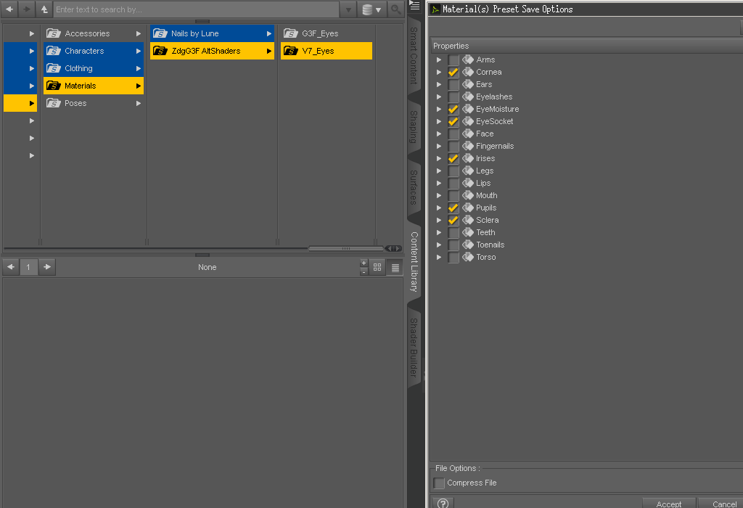The width and height of the screenshot is (743, 508).
Task: Click the Mouth surface icon
Action: coord(468,195)
